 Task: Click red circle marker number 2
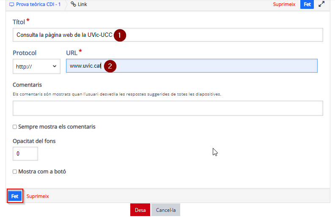(x=110, y=66)
